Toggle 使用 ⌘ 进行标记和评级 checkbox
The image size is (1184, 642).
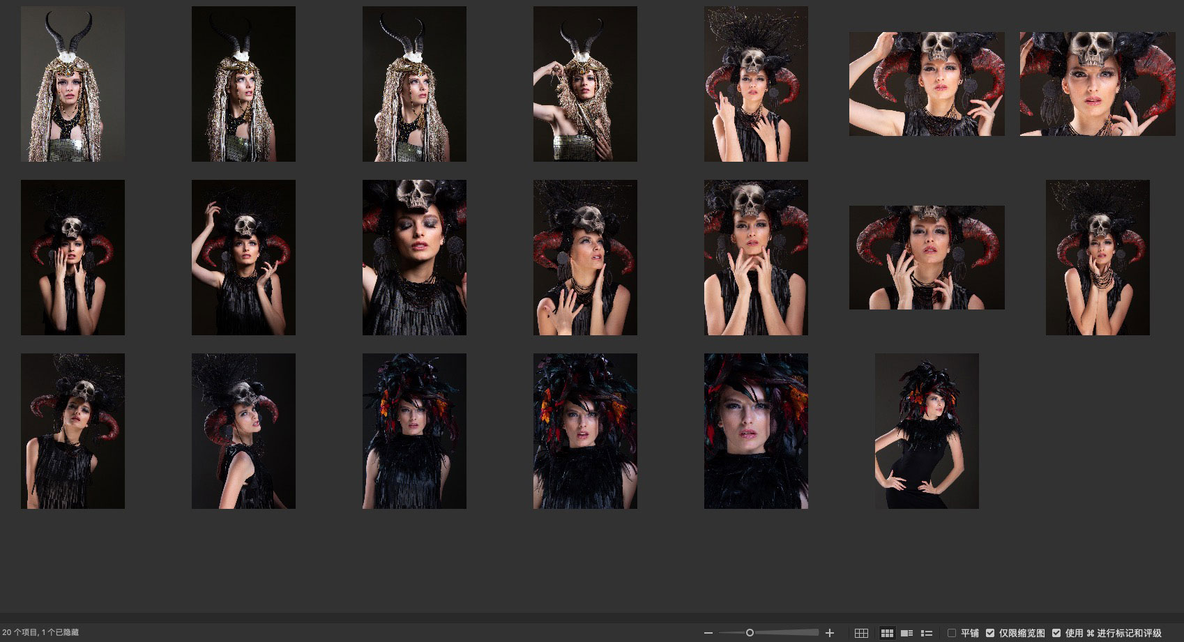pos(1056,633)
